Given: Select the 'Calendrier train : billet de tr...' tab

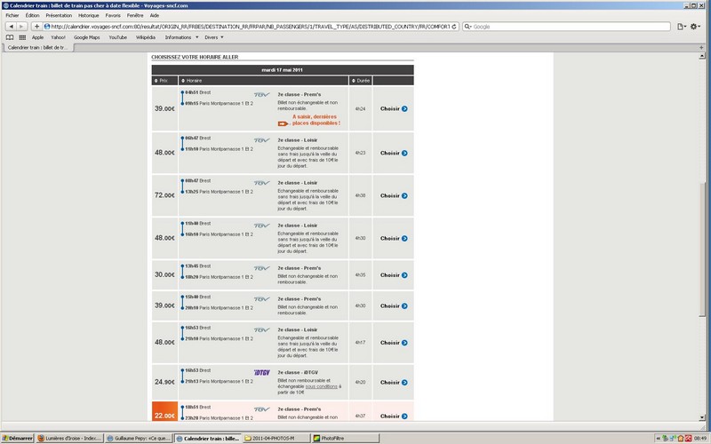Looking at the screenshot, I should pos(38,48).
